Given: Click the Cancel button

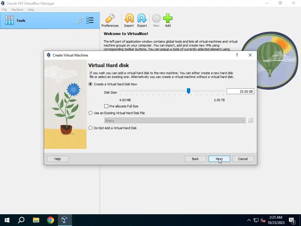Looking at the screenshot, I should 243,159.
